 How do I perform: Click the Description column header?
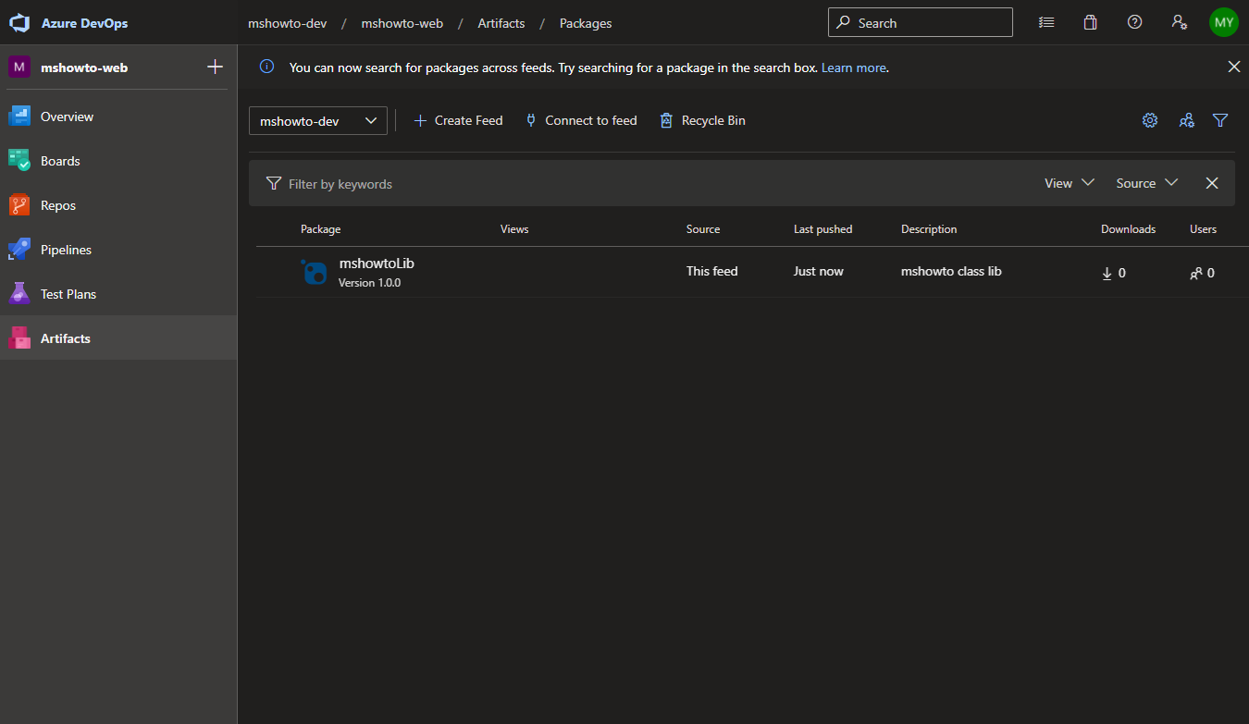(929, 229)
